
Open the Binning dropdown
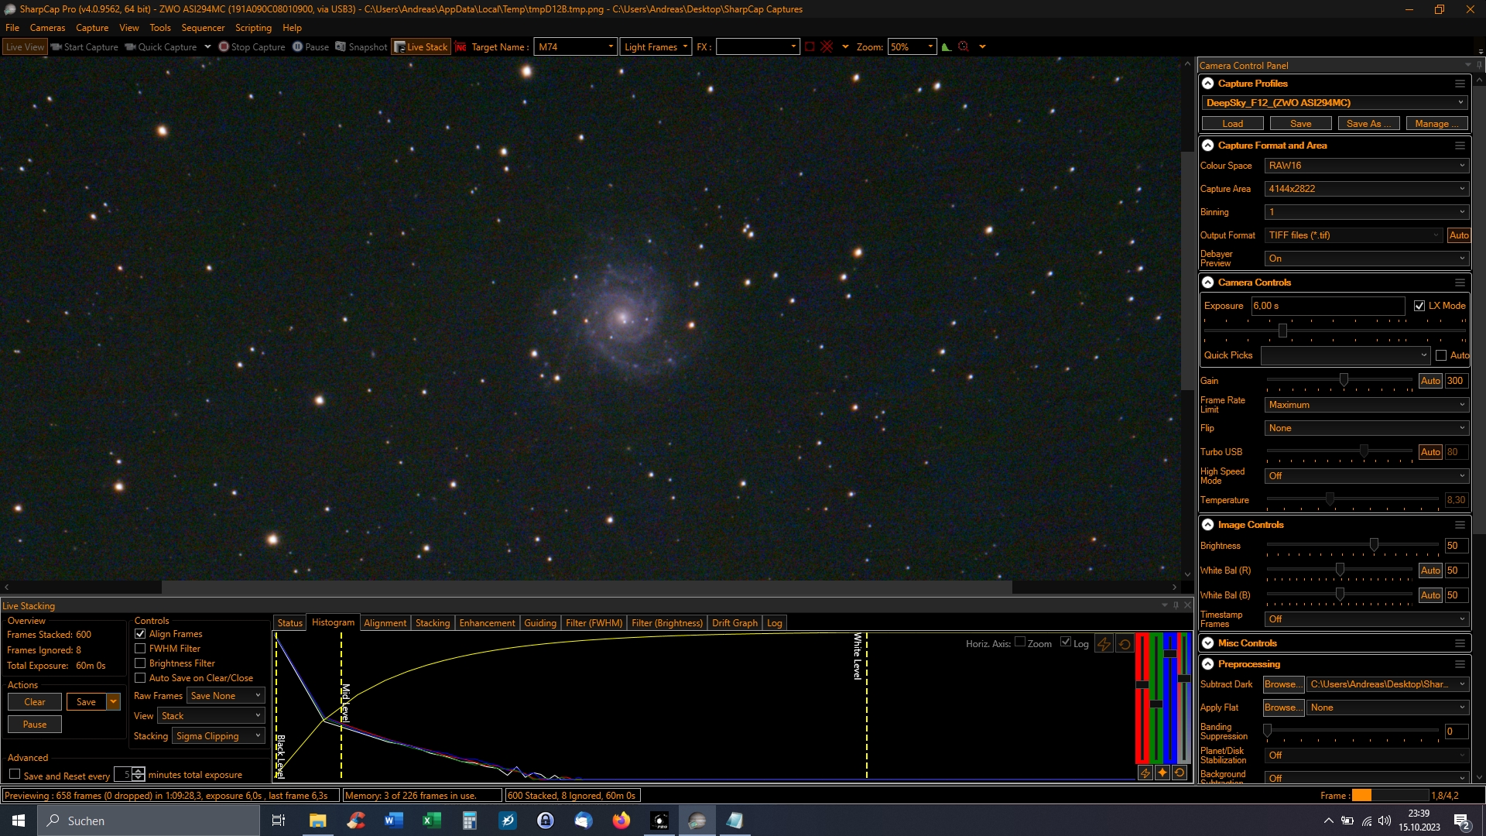(x=1366, y=212)
